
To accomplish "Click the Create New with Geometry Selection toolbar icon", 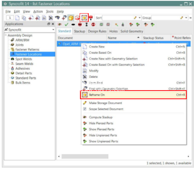I will click(x=31, y=18).
